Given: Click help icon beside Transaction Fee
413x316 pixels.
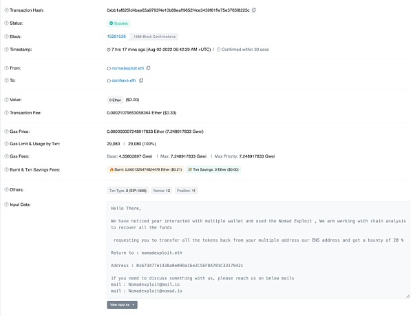Looking at the screenshot, I should [x=7, y=112].
